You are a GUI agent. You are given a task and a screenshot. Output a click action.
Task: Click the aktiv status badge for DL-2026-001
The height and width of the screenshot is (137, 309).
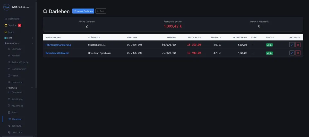pyautogui.click(x=269, y=45)
